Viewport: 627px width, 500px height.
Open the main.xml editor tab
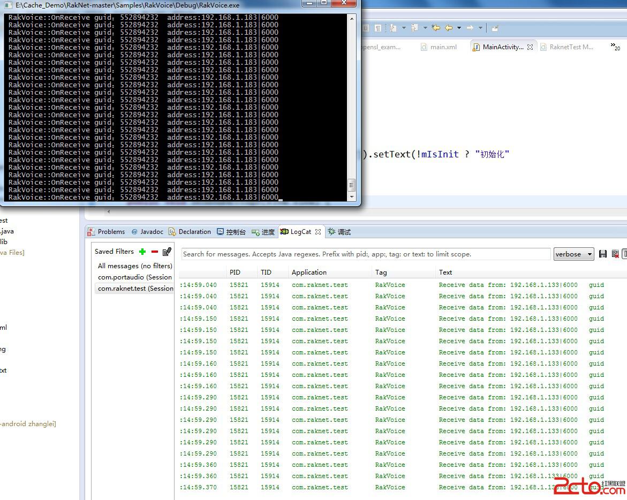(x=443, y=47)
